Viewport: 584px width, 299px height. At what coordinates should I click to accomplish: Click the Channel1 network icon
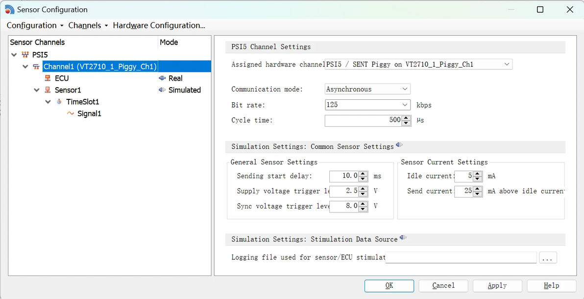[36, 67]
